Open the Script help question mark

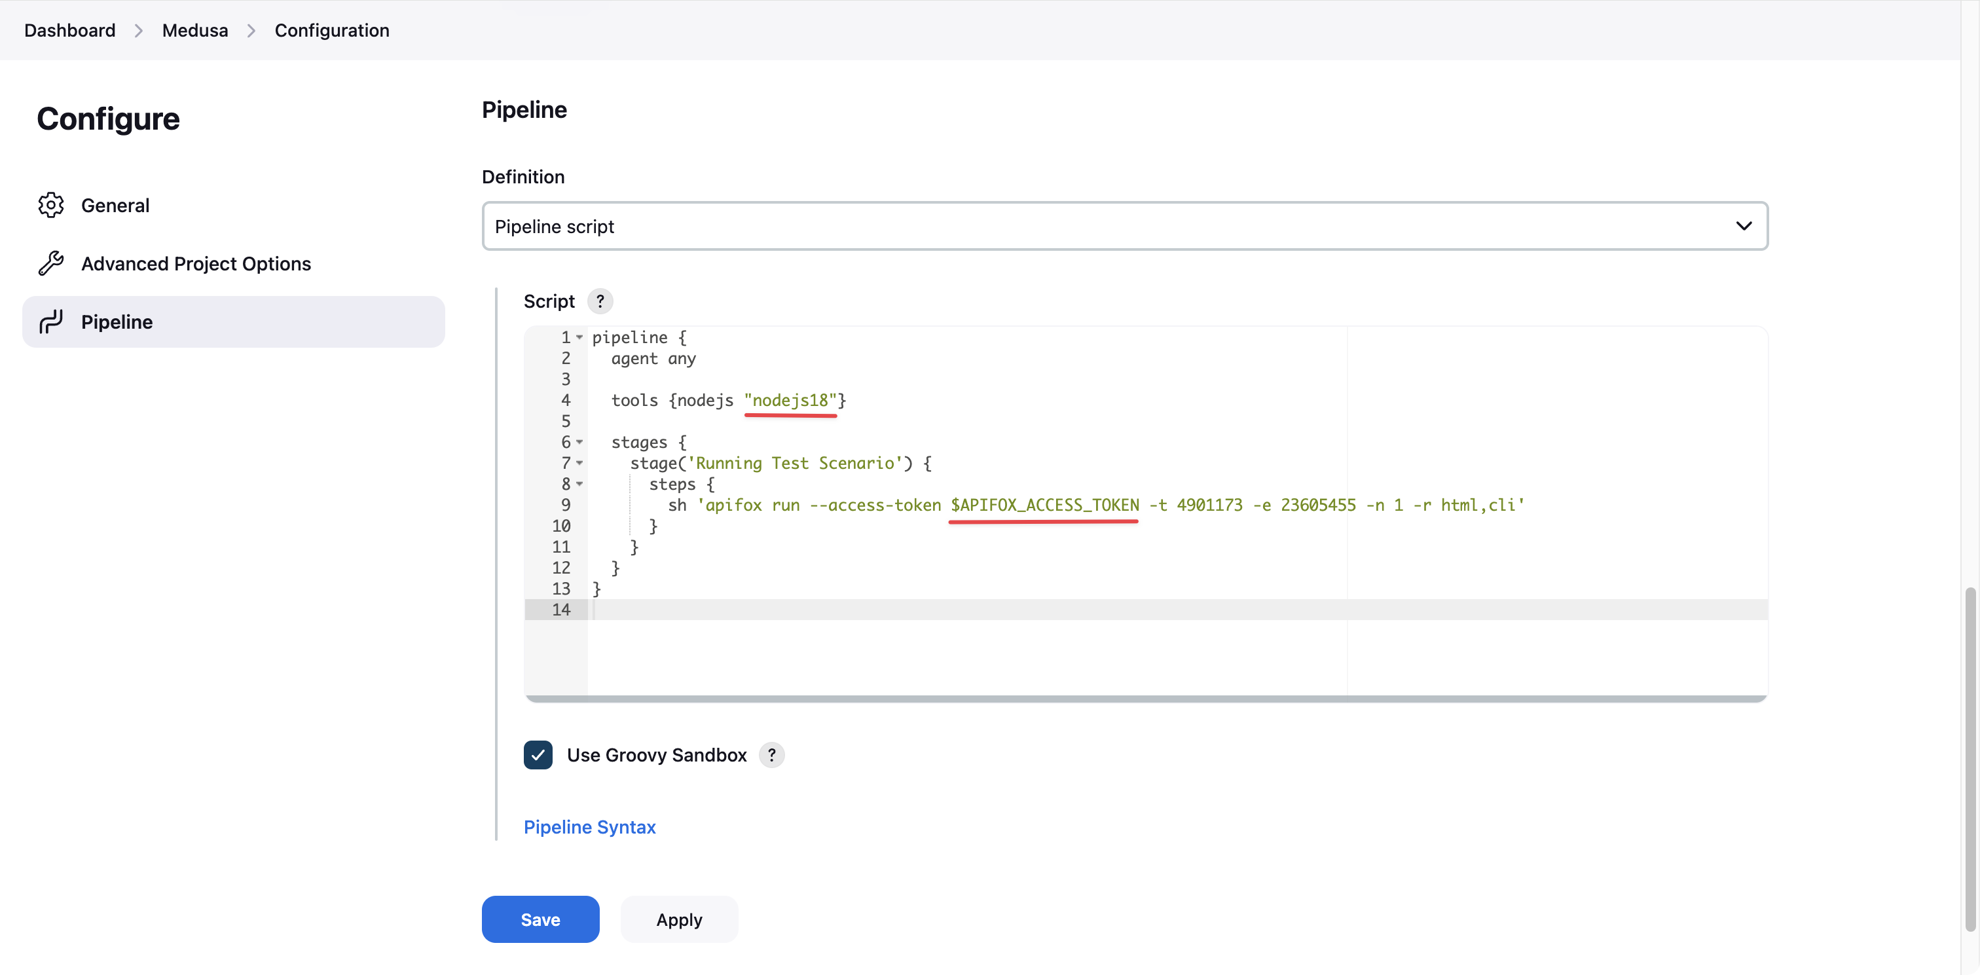pyautogui.click(x=600, y=301)
